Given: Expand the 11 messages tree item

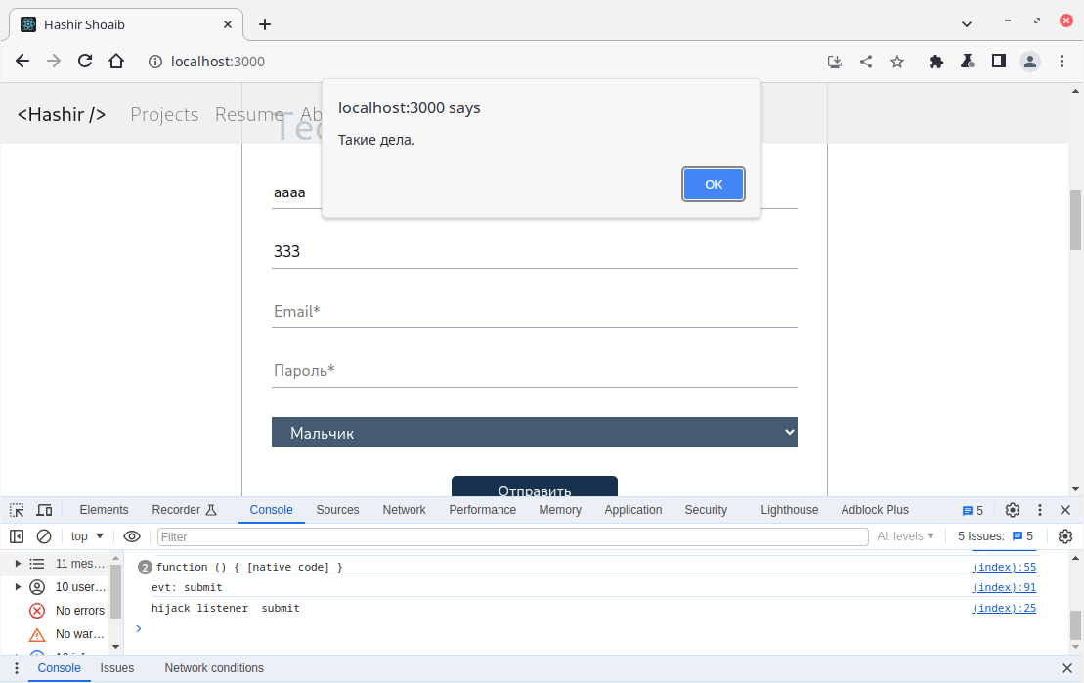Looking at the screenshot, I should (x=19, y=564).
